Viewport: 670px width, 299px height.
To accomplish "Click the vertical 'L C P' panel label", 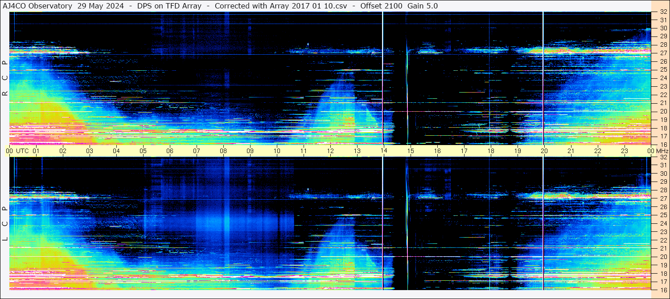I will (5, 224).
